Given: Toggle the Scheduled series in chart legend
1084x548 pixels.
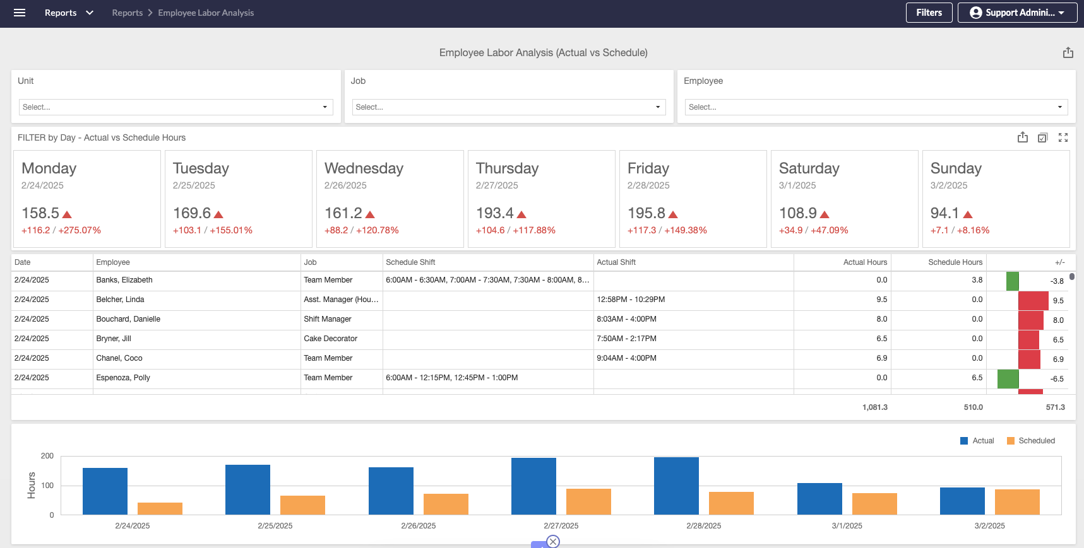Looking at the screenshot, I should pyautogui.click(x=1030, y=441).
